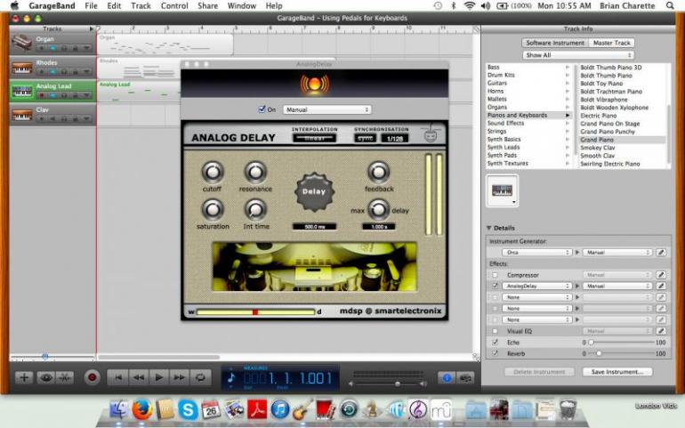The image size is (685, 428).
Task: Open Skype from the dock
Action: pyautogui.click(x=188, y=410)
